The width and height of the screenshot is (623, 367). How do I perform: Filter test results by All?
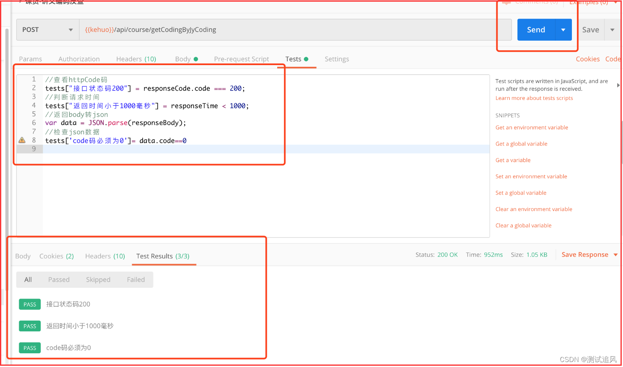click(28, 280)
